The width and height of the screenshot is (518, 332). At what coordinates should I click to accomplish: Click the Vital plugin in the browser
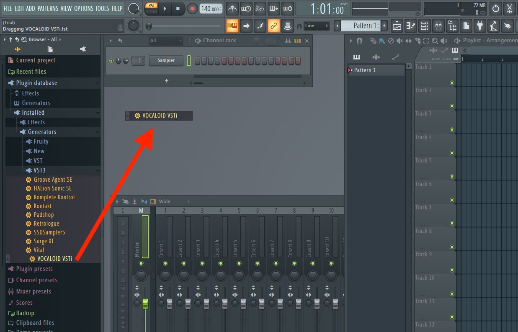point(39,250)
